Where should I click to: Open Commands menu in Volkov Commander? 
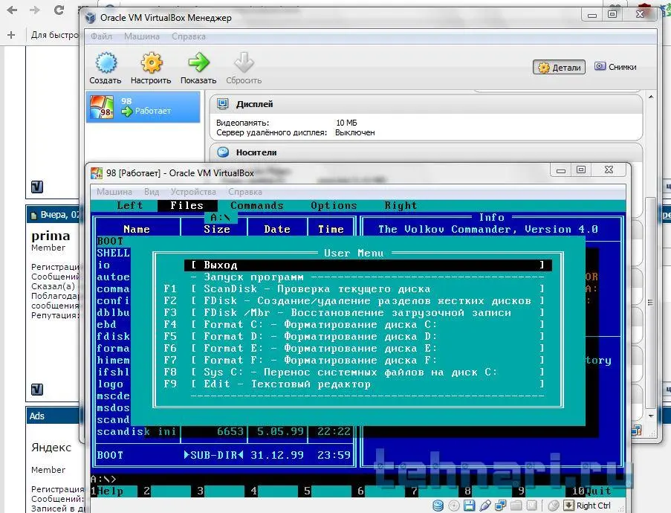[256, 206]
